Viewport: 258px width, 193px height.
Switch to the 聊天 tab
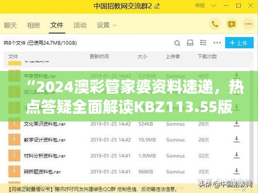(x=10, y=25)
